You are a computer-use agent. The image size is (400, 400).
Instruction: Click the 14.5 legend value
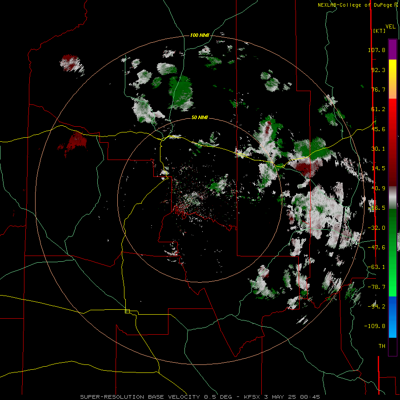click(x=378, y=168)
